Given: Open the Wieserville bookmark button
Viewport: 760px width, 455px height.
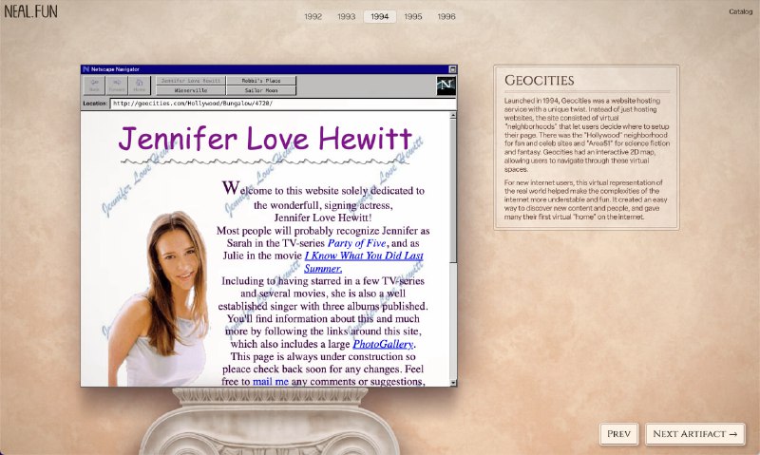Looking at the screenshot, I should [x=191, y=90].
